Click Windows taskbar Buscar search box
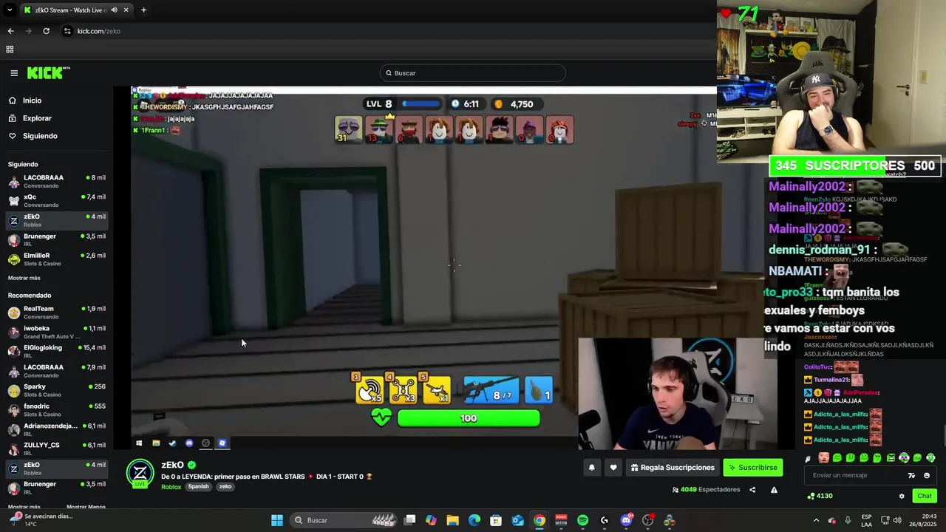This screenshot has width=946, height=532. pyautogui.click(x=341, y=520)
